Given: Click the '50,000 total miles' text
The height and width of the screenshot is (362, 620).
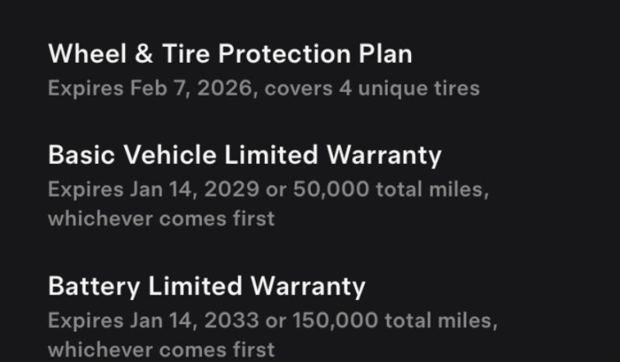Looking at the screenshot, I should click(x=388, y=190).
